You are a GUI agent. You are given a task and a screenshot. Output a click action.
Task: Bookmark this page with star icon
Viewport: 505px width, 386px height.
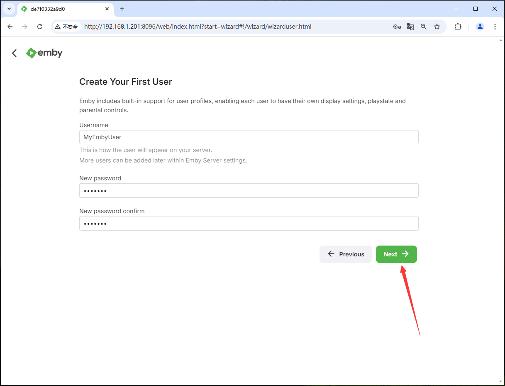[437, 27]
